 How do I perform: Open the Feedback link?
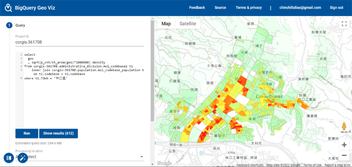click(x=197, y=8)
